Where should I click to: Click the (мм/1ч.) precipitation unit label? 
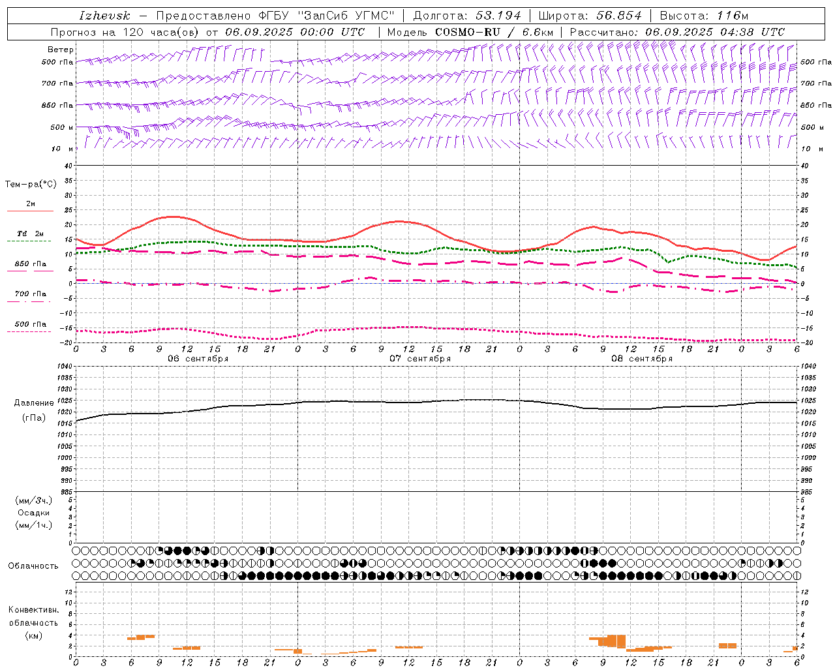coord(34,525)
